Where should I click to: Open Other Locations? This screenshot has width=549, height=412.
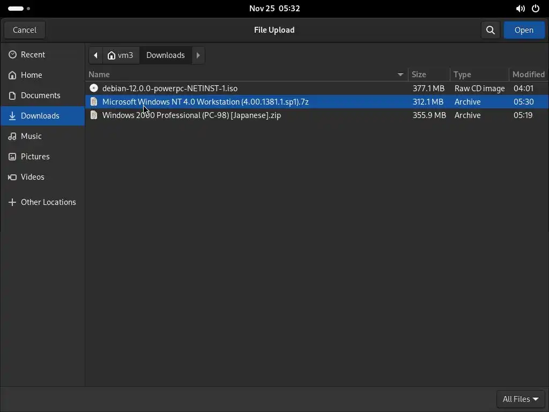[x=42, y=202]
